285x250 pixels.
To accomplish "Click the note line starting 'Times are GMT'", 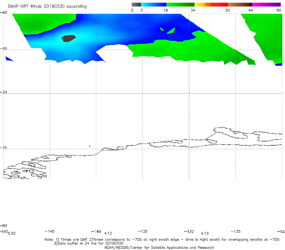I will (162, 240).
